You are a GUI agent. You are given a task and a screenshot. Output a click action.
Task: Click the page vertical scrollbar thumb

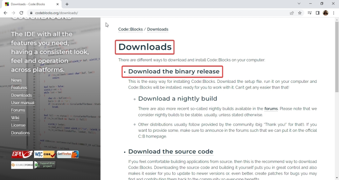point(337,57)
